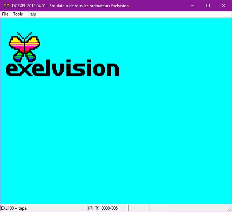Screen dimensions: 232x212
Task: Maximize the DCEXEL window
Action: (208, 6)
